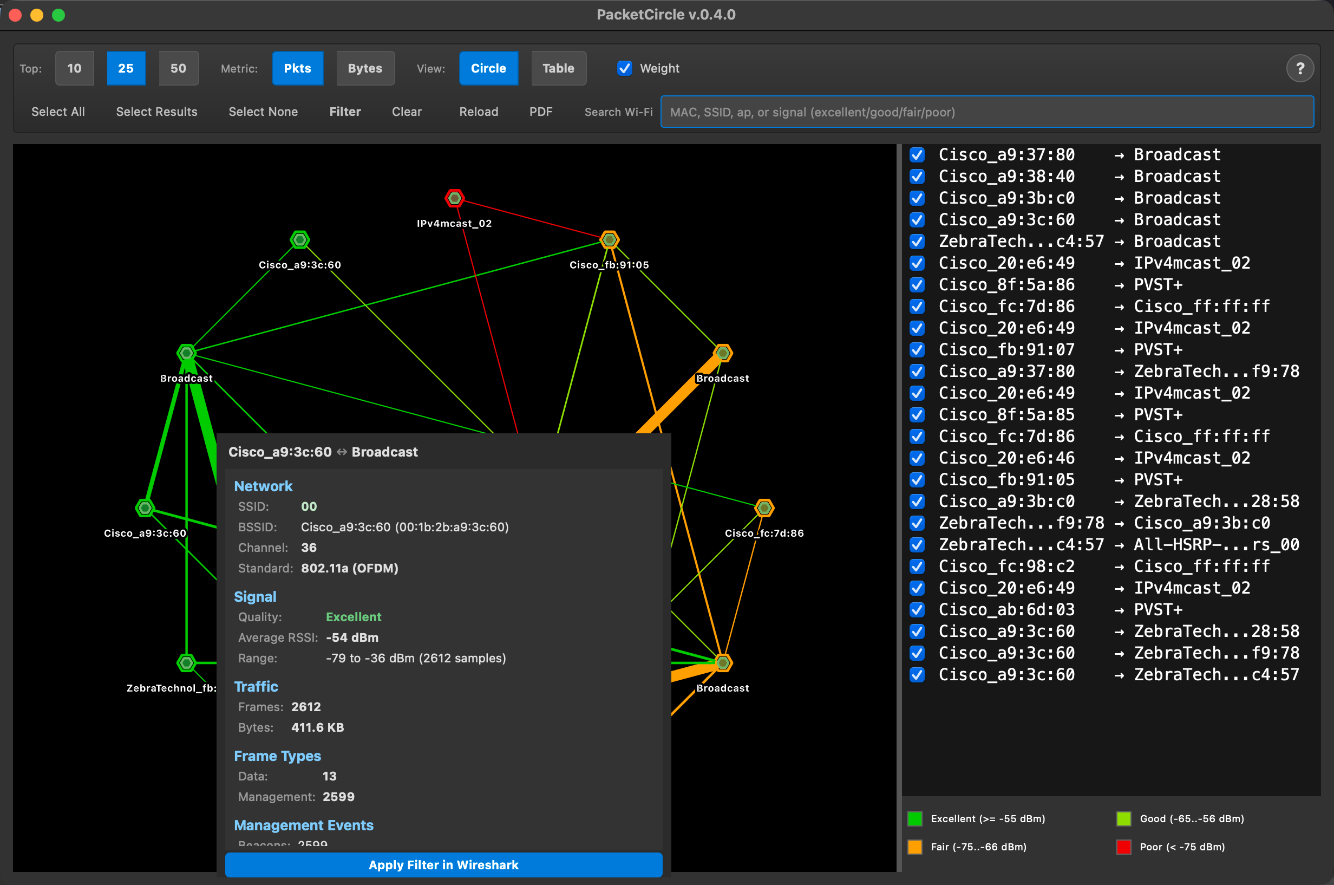
Task: Click the Frames 2612 value
Action: click(306, 707)
